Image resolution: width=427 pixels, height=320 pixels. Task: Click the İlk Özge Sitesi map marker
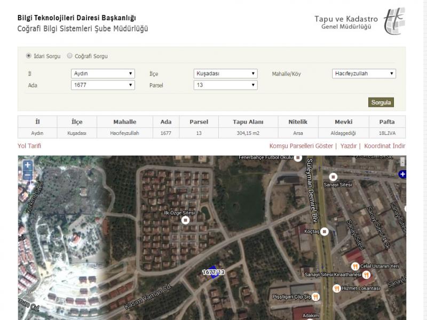pos(186,220)
